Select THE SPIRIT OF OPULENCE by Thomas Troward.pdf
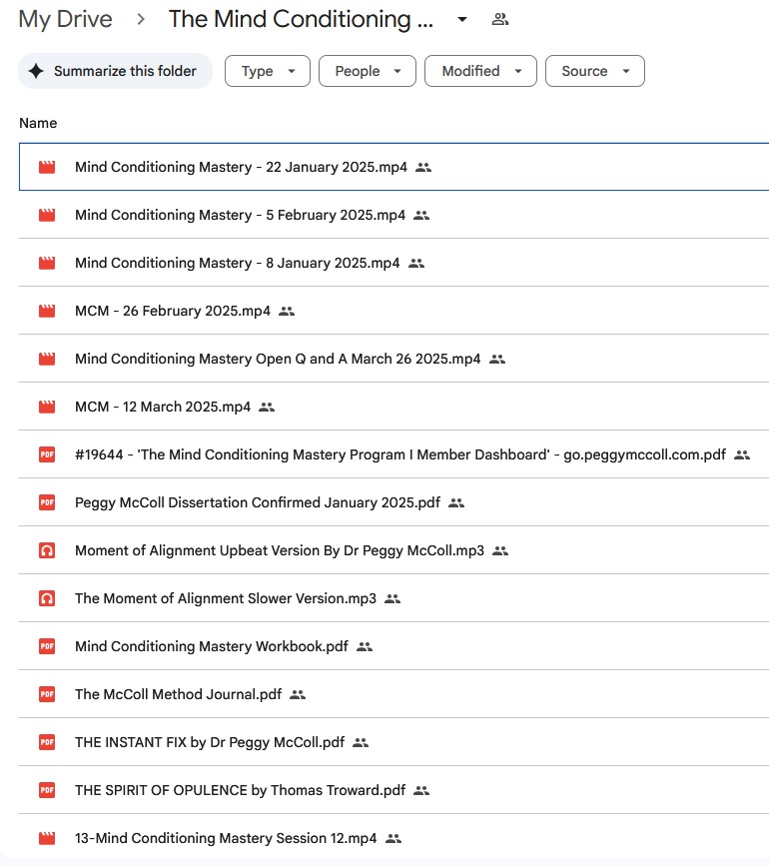This screenshot has height=866, width=769. (x=240, y=790)
